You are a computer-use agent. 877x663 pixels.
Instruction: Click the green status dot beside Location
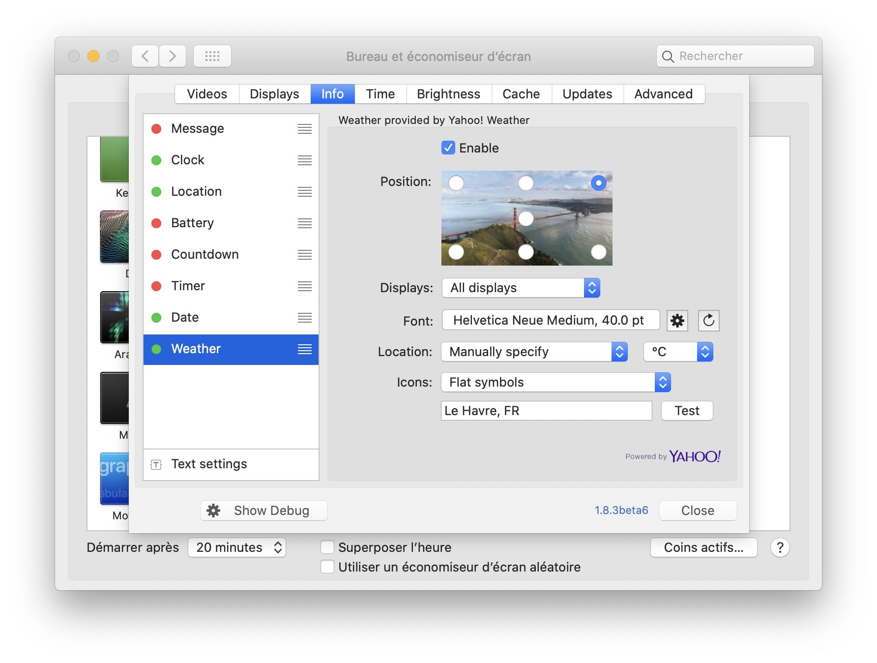click(156, 192)
